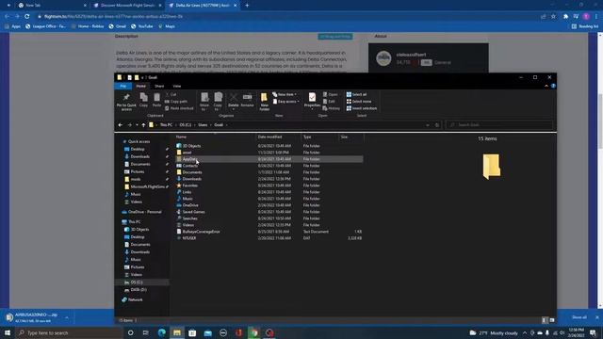Create a New folder from the ribbon
Viewport: 603px width, 339px height.
click(264, 102)
